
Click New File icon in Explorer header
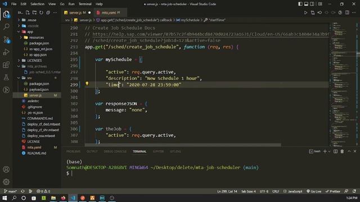28,12
